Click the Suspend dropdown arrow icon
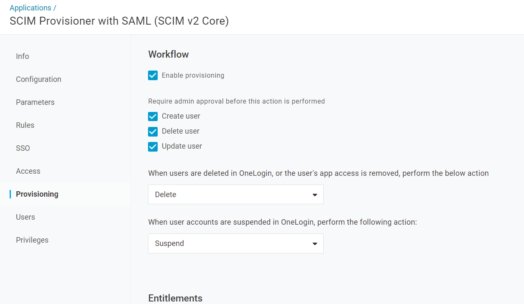The height and width of the screenshot is (304, 524). (x=315, y=244)
